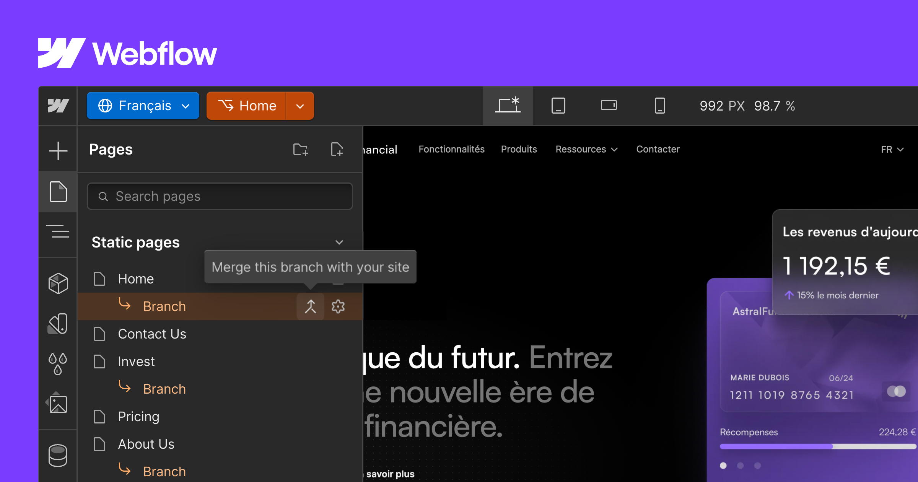
Task: Create a new folder in Pages
Action: point(301,150)
